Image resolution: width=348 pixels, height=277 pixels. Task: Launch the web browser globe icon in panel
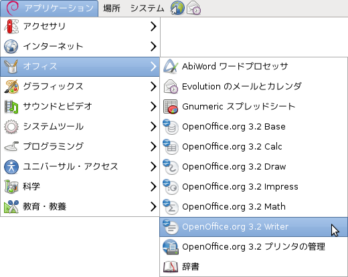(x=177, y=8)
